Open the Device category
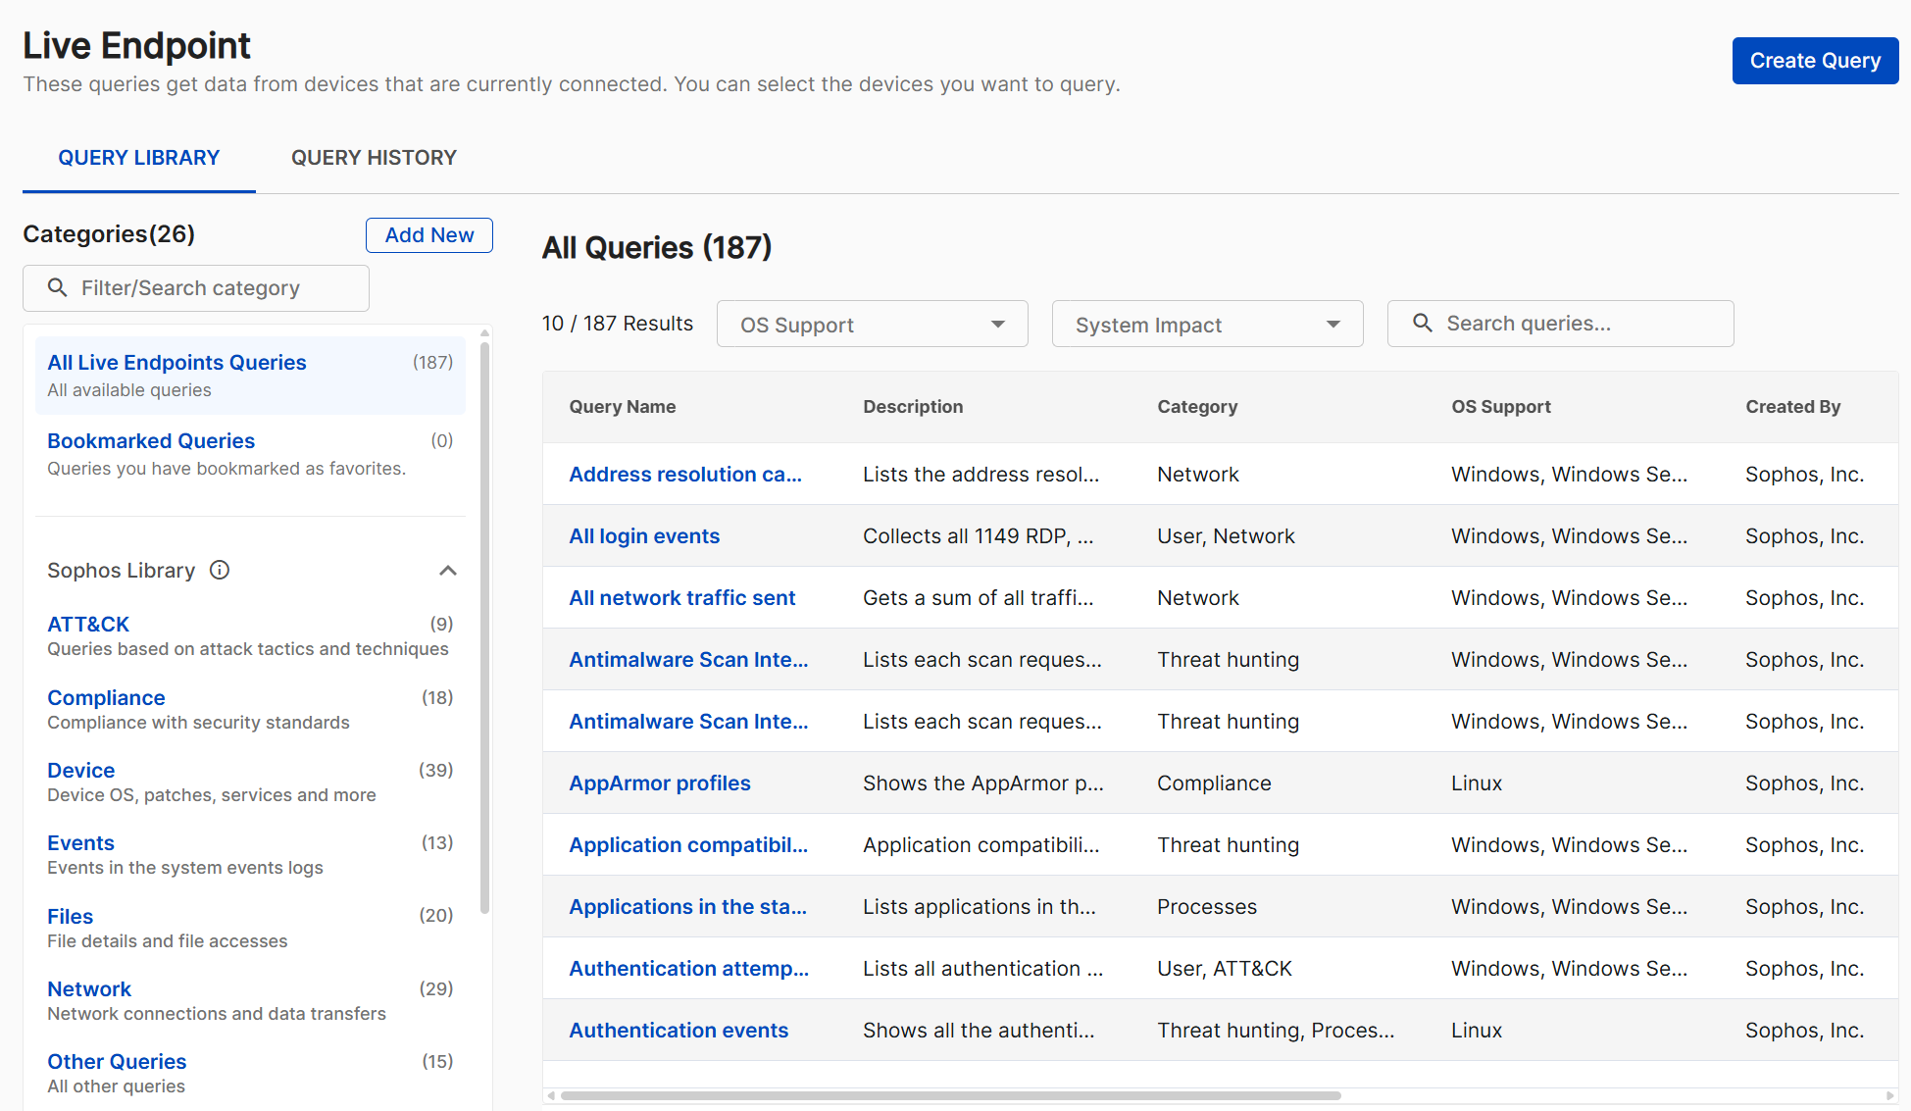 (250, 782)
